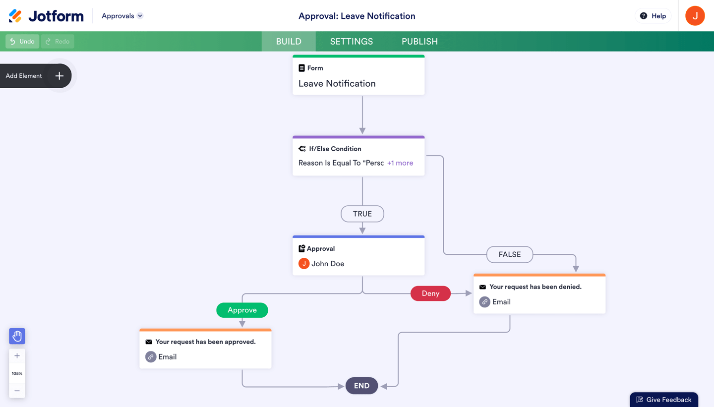
Task: Click John Doe's avatar in Approval
Action: (x=304, y=264)
